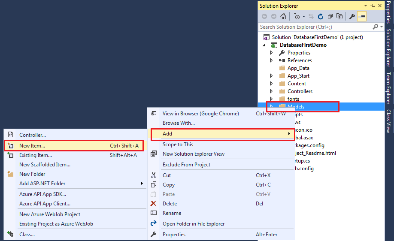Viewport: 394px width, 241px height.
Task: Expand the Properties tree node
Action: pos(271,52)
